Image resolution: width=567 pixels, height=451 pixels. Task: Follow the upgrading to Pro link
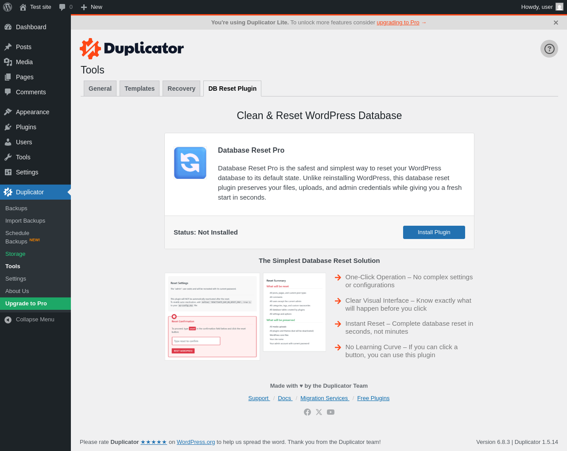[398, 23]
